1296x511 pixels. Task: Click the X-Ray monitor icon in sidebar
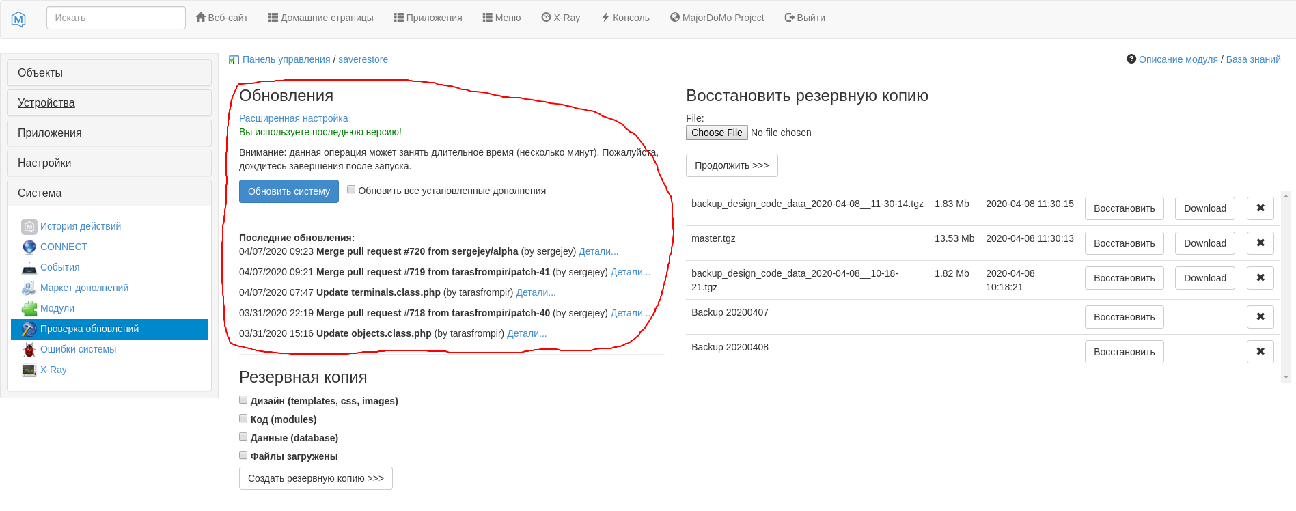click(x=29, y=370)
